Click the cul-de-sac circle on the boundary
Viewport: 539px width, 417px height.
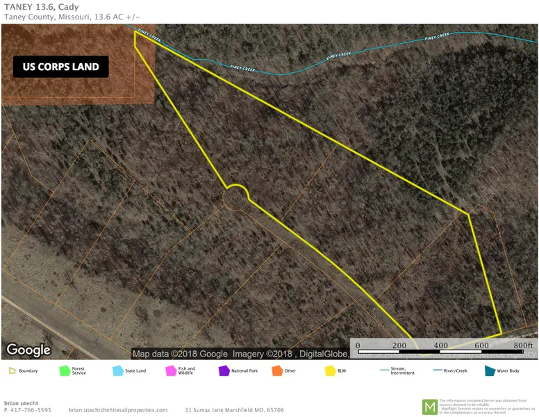tap(235, 196)
